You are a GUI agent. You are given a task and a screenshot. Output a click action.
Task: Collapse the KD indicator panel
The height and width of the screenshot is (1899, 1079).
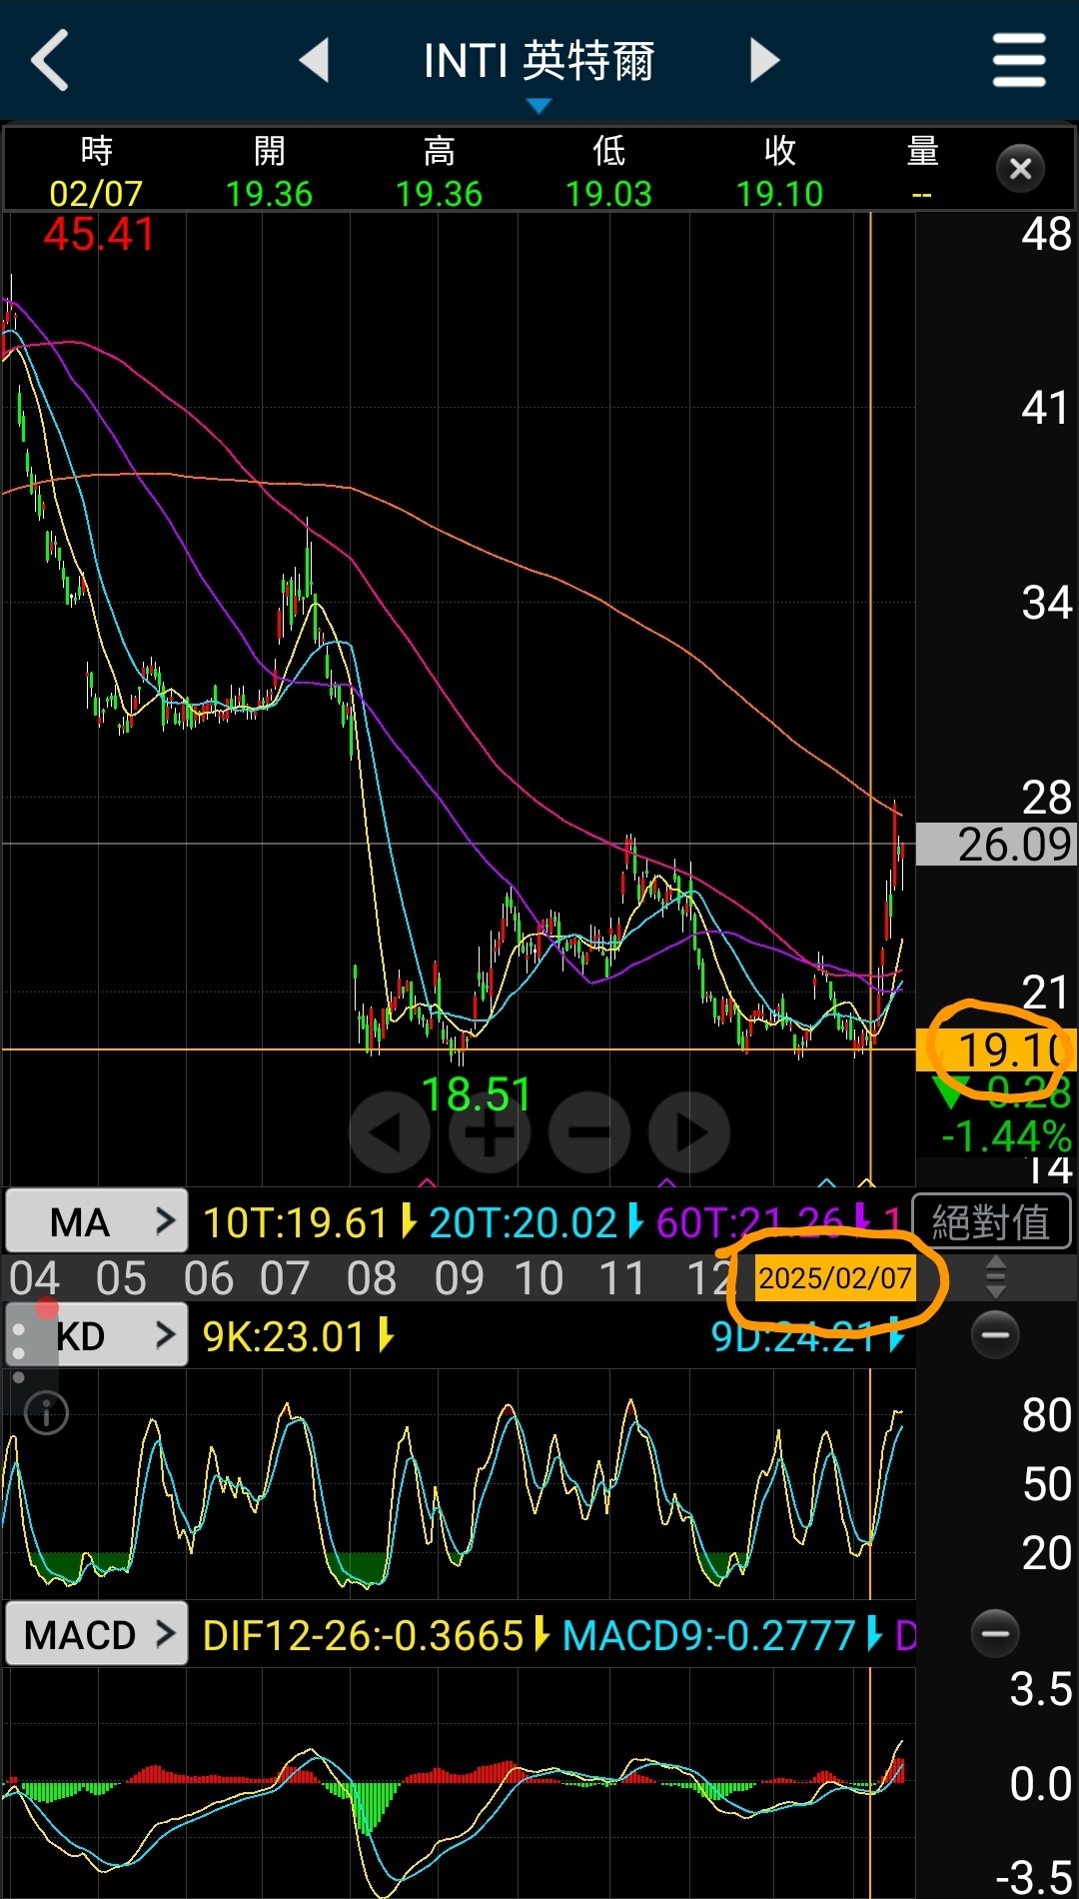point(995,1335)
